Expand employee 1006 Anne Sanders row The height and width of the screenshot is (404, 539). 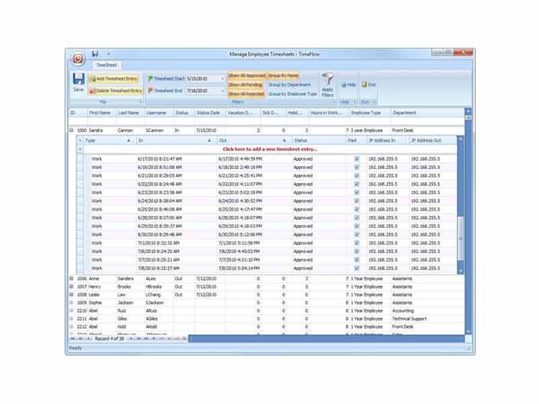coord(71,279)
